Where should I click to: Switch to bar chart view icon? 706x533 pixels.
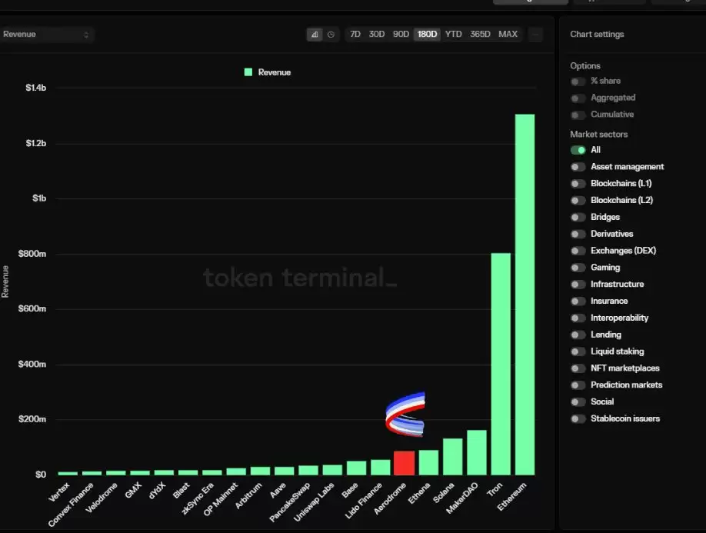[315, 35]
